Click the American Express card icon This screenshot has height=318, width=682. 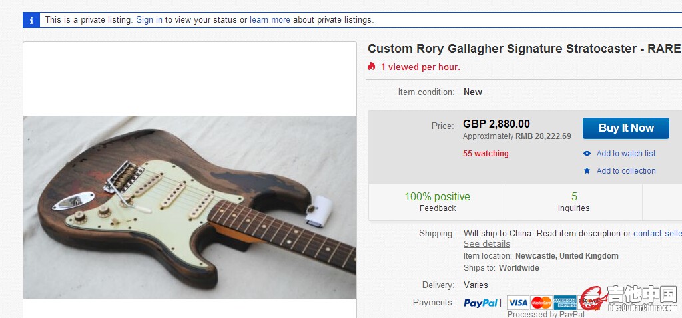pos(565,303)
